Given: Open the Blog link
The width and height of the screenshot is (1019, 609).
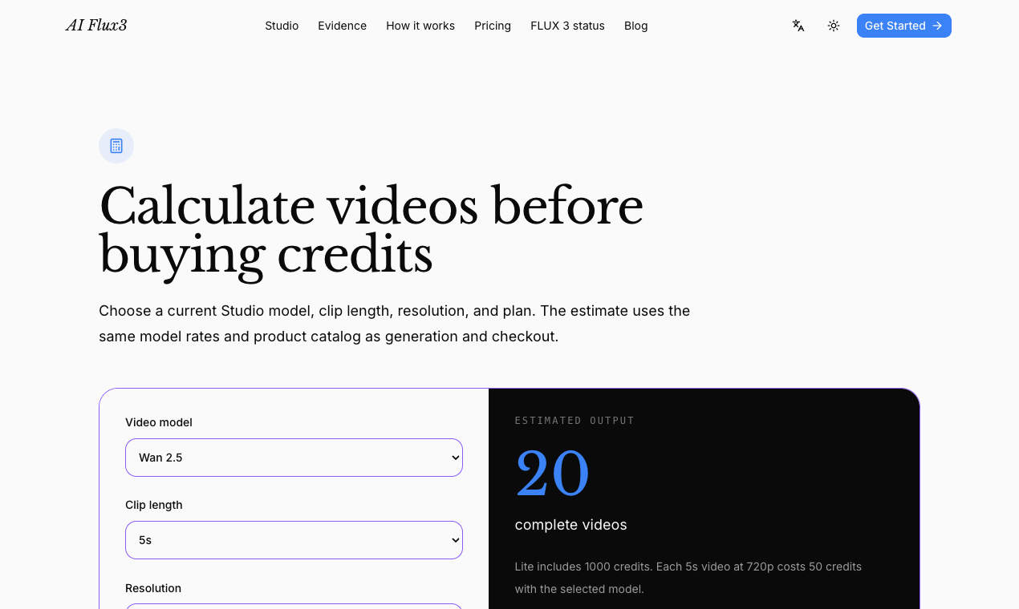Looking at the screenshot, I should (x=635, y=26).
